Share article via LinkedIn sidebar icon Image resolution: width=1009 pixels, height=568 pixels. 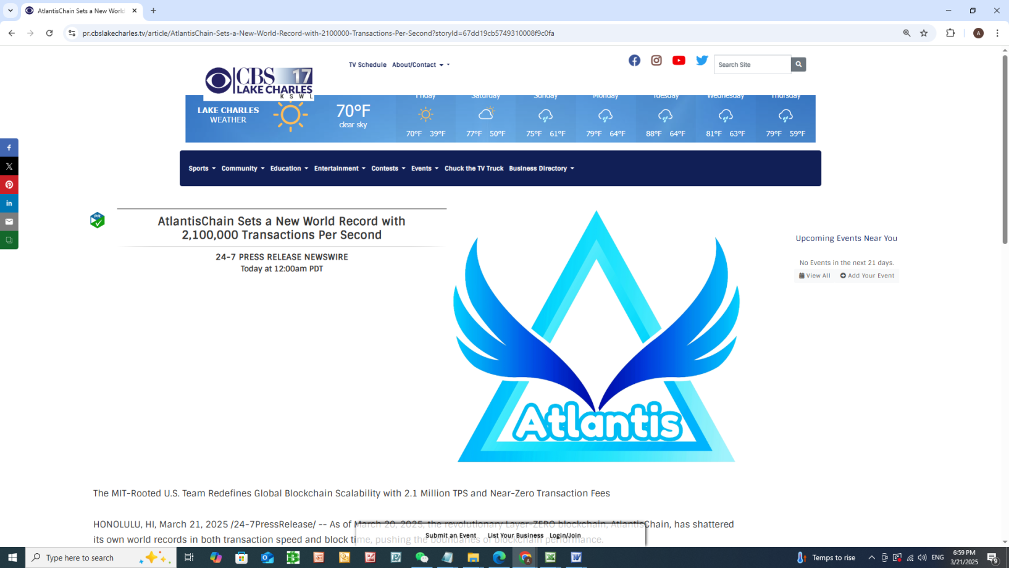pos(9,203)
